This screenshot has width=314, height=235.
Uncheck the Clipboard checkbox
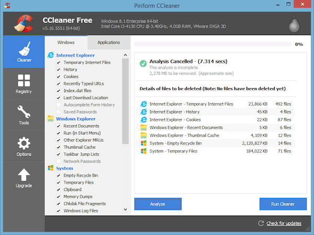pyautogui.click(x=59, y=189)
